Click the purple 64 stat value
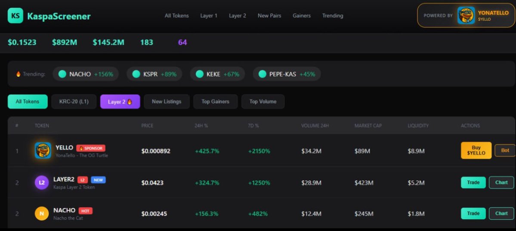Image resolution: width=516 pixels, height=231 pixels. coord(182,43)
